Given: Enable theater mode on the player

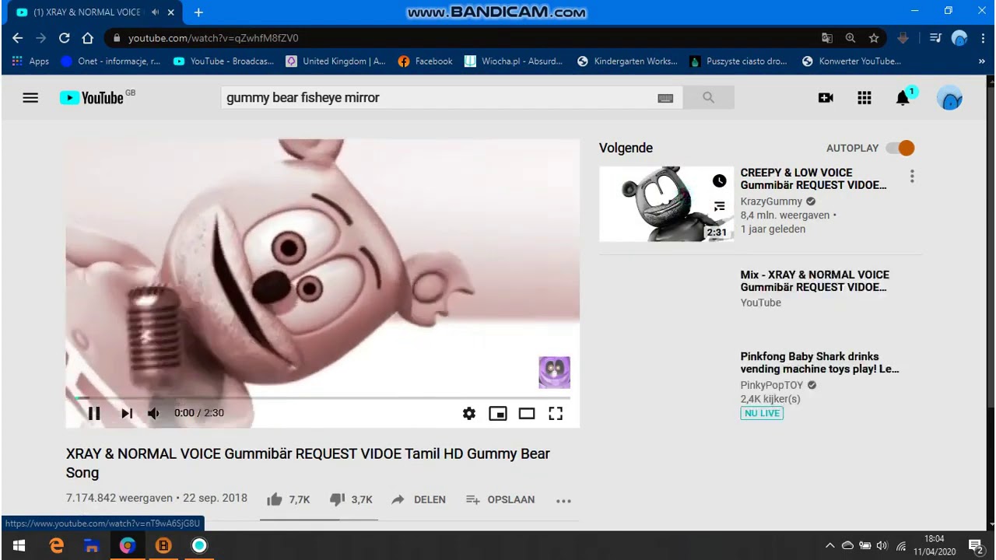Looking at the screenshot, I should pos(527,414).
